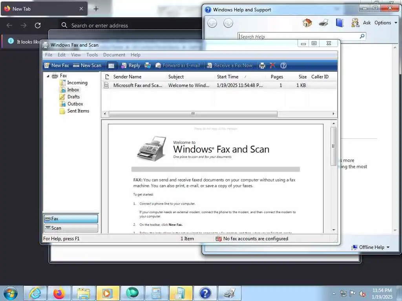Click the muted volume tray icon

pyautogui.click(x=362, y=294)
